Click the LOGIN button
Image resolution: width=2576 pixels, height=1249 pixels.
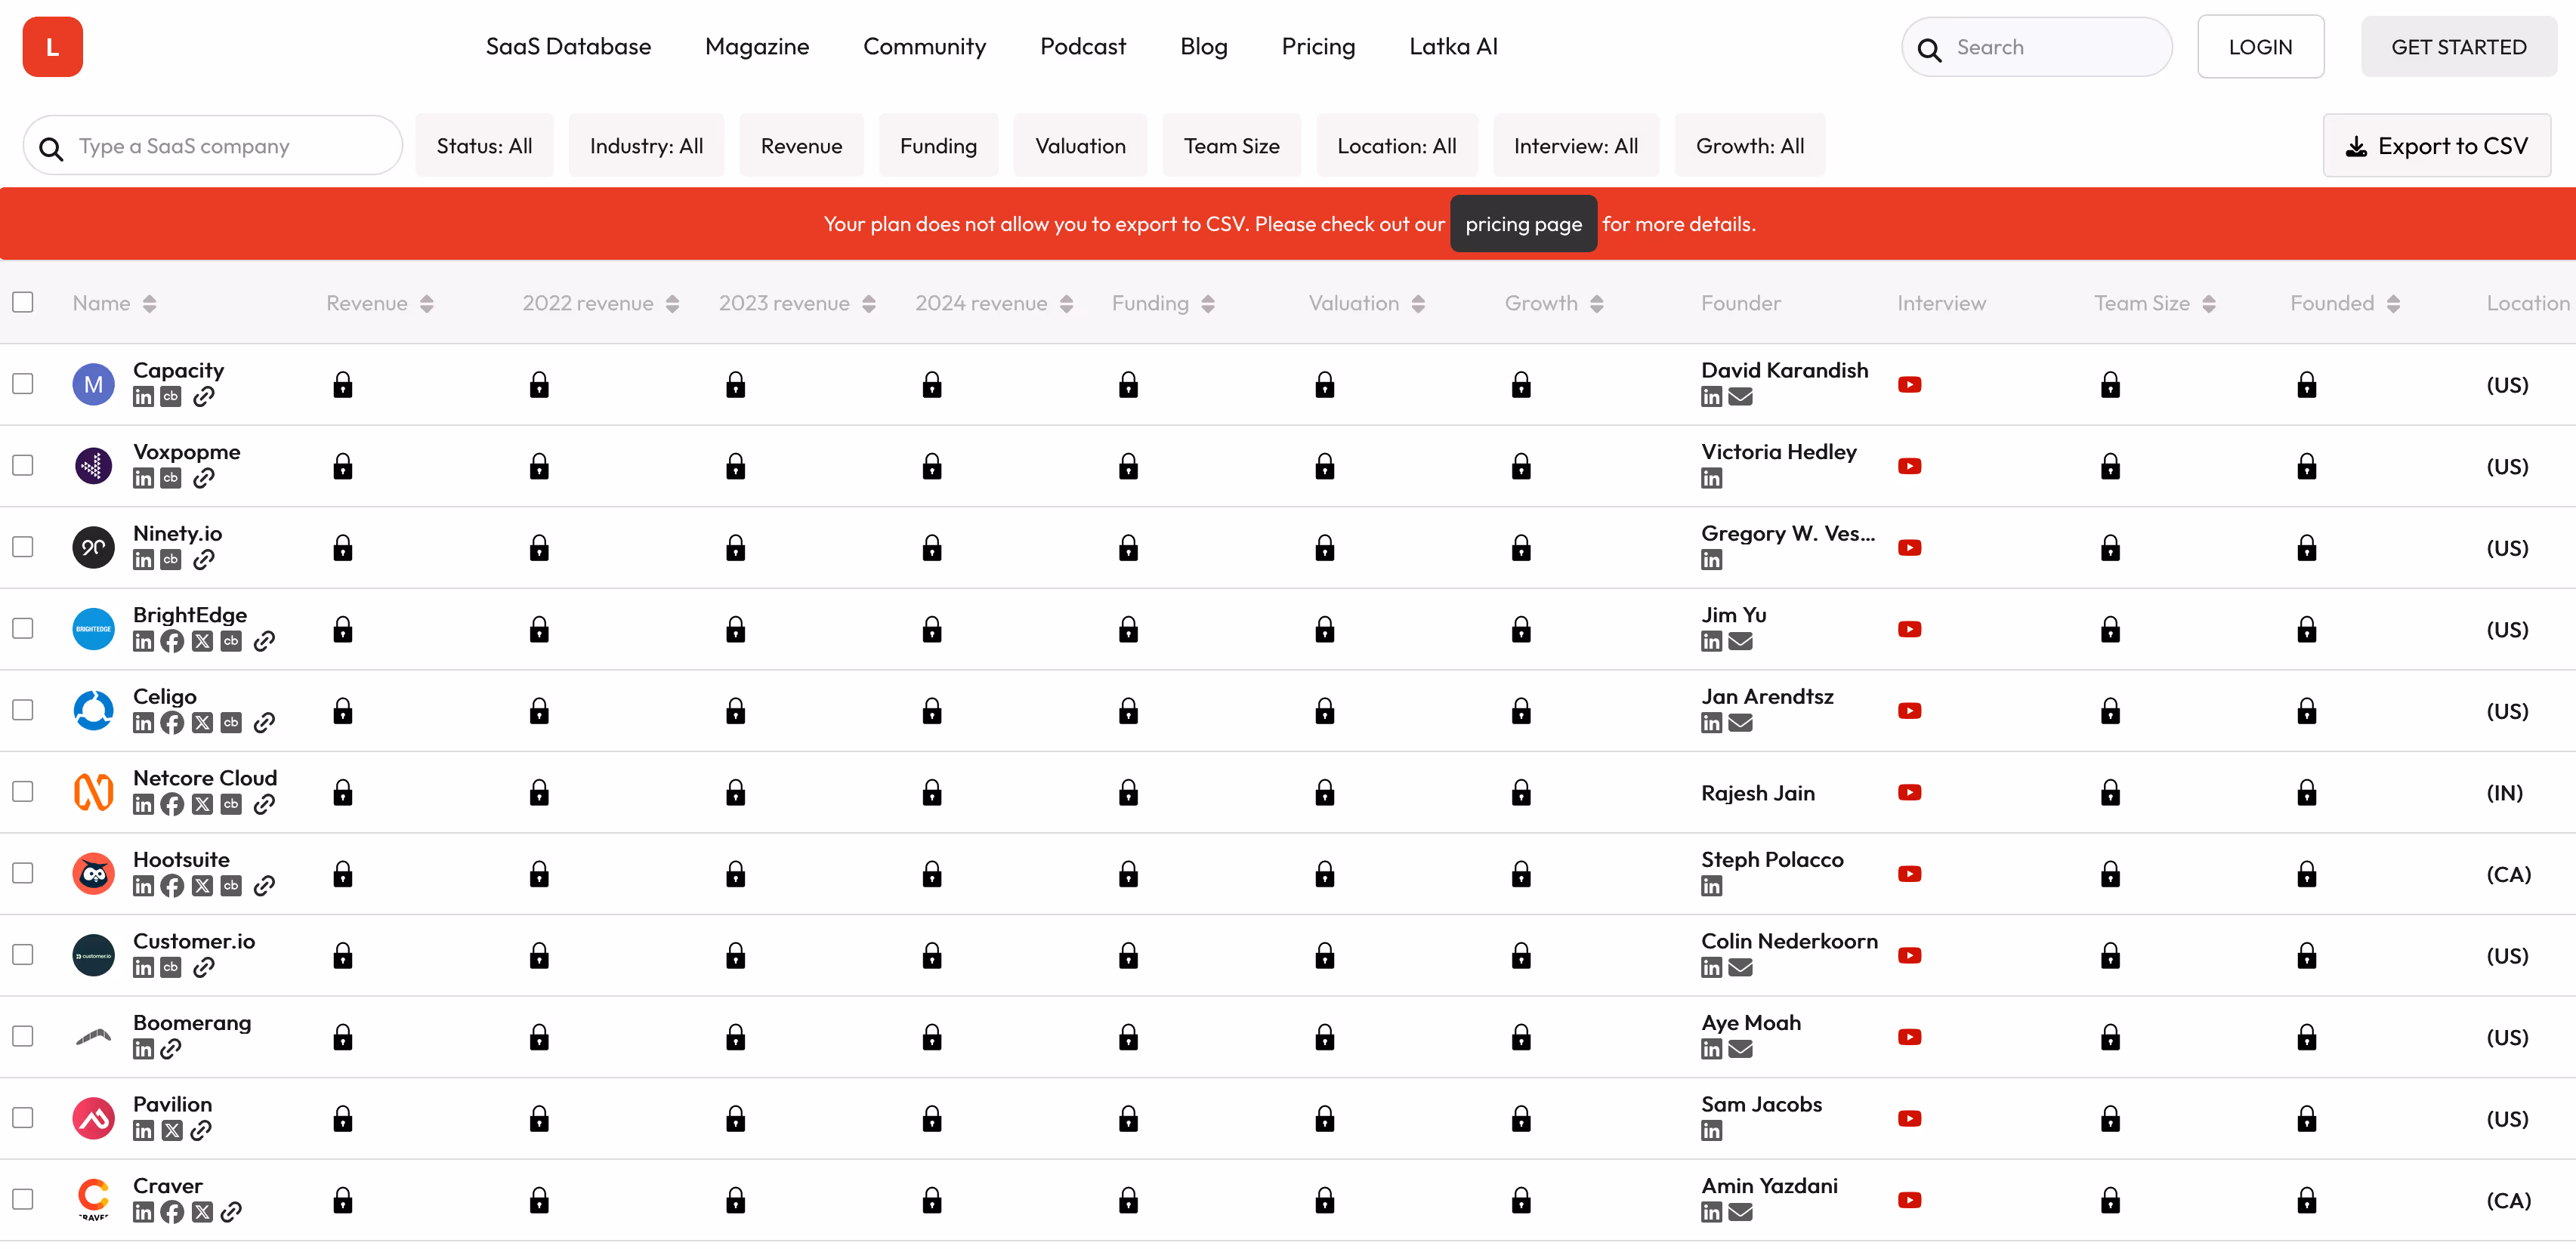point(2260,47)
